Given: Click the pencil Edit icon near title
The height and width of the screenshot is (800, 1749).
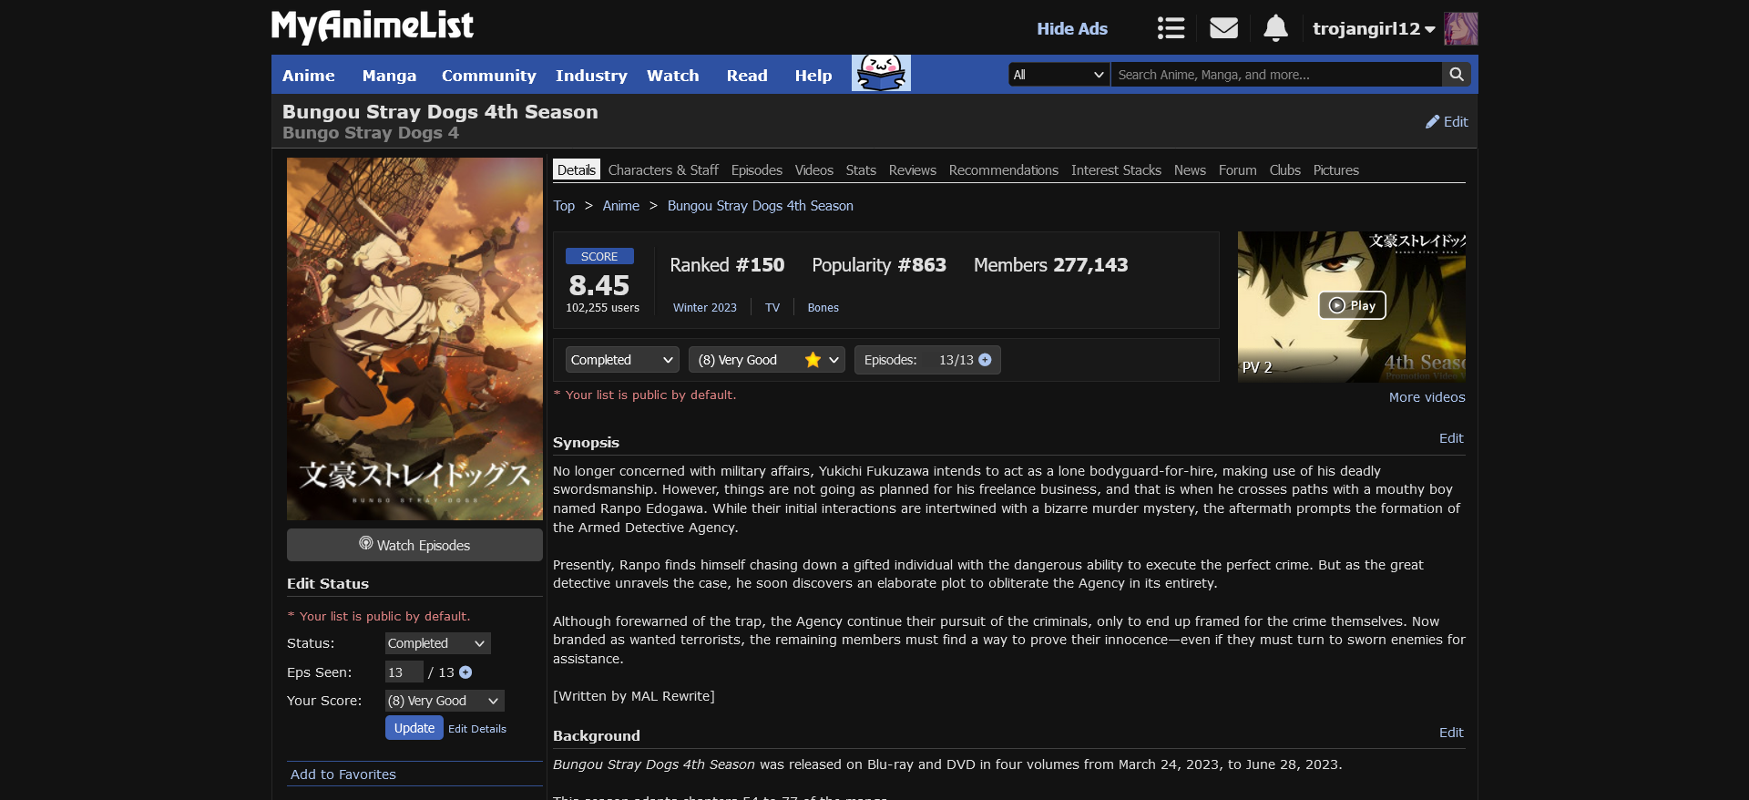Looking at the screenshot, I should [x=1447, y=122].
